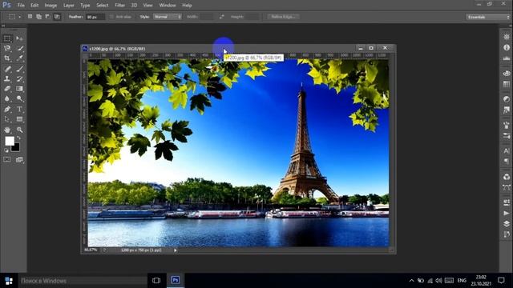Open the foreground color picker

point(10,141)
